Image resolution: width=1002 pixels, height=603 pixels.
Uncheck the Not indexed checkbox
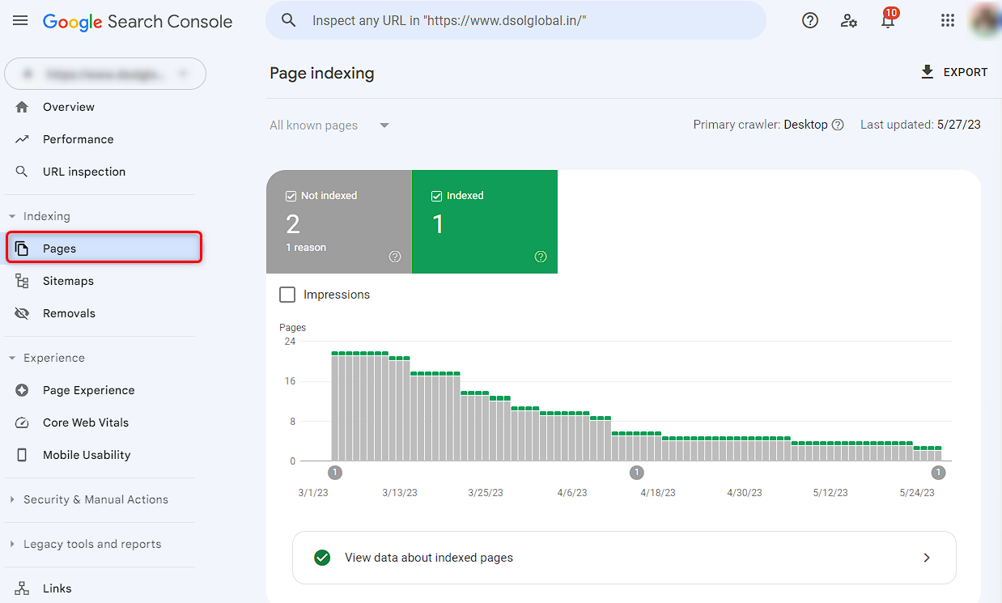pos(291,196)
